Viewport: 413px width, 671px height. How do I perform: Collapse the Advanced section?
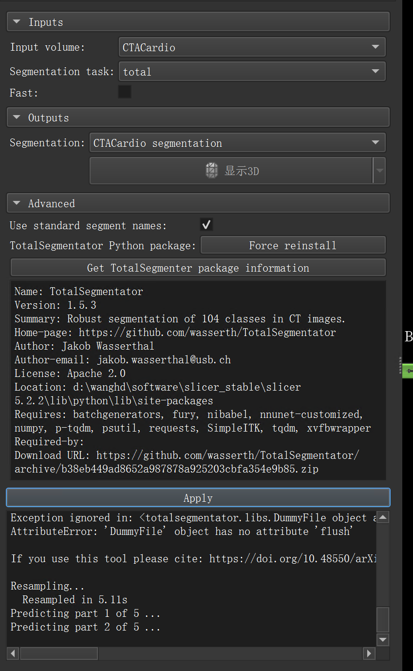(x=16, y=203)
